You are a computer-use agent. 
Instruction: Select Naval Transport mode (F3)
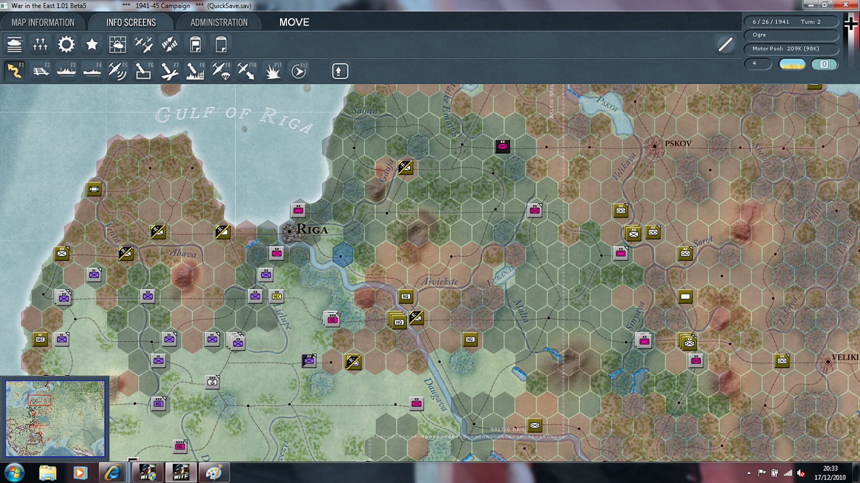click(x=66, y=71)
